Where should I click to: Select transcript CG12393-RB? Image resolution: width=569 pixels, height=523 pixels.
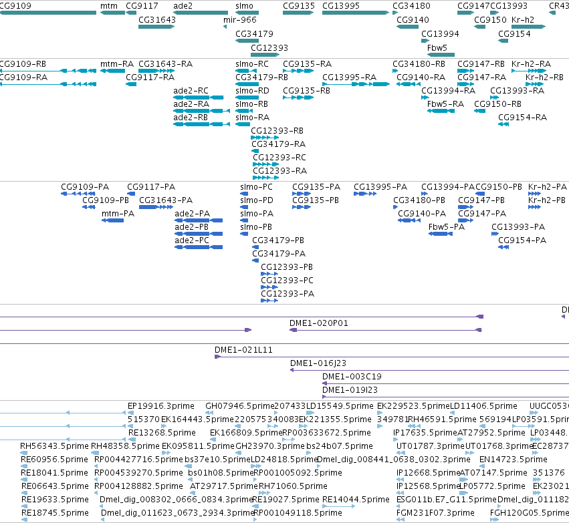(x=265, y=138)
